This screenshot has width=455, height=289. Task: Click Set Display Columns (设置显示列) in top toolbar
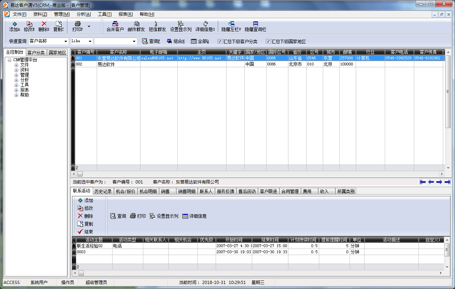point(181,26)
